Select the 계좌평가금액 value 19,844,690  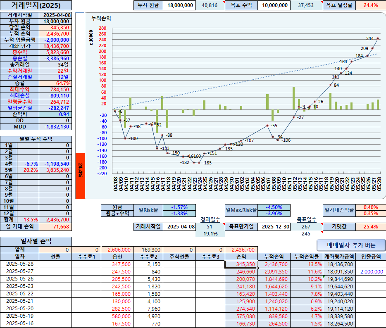click(x=339, y=279)
